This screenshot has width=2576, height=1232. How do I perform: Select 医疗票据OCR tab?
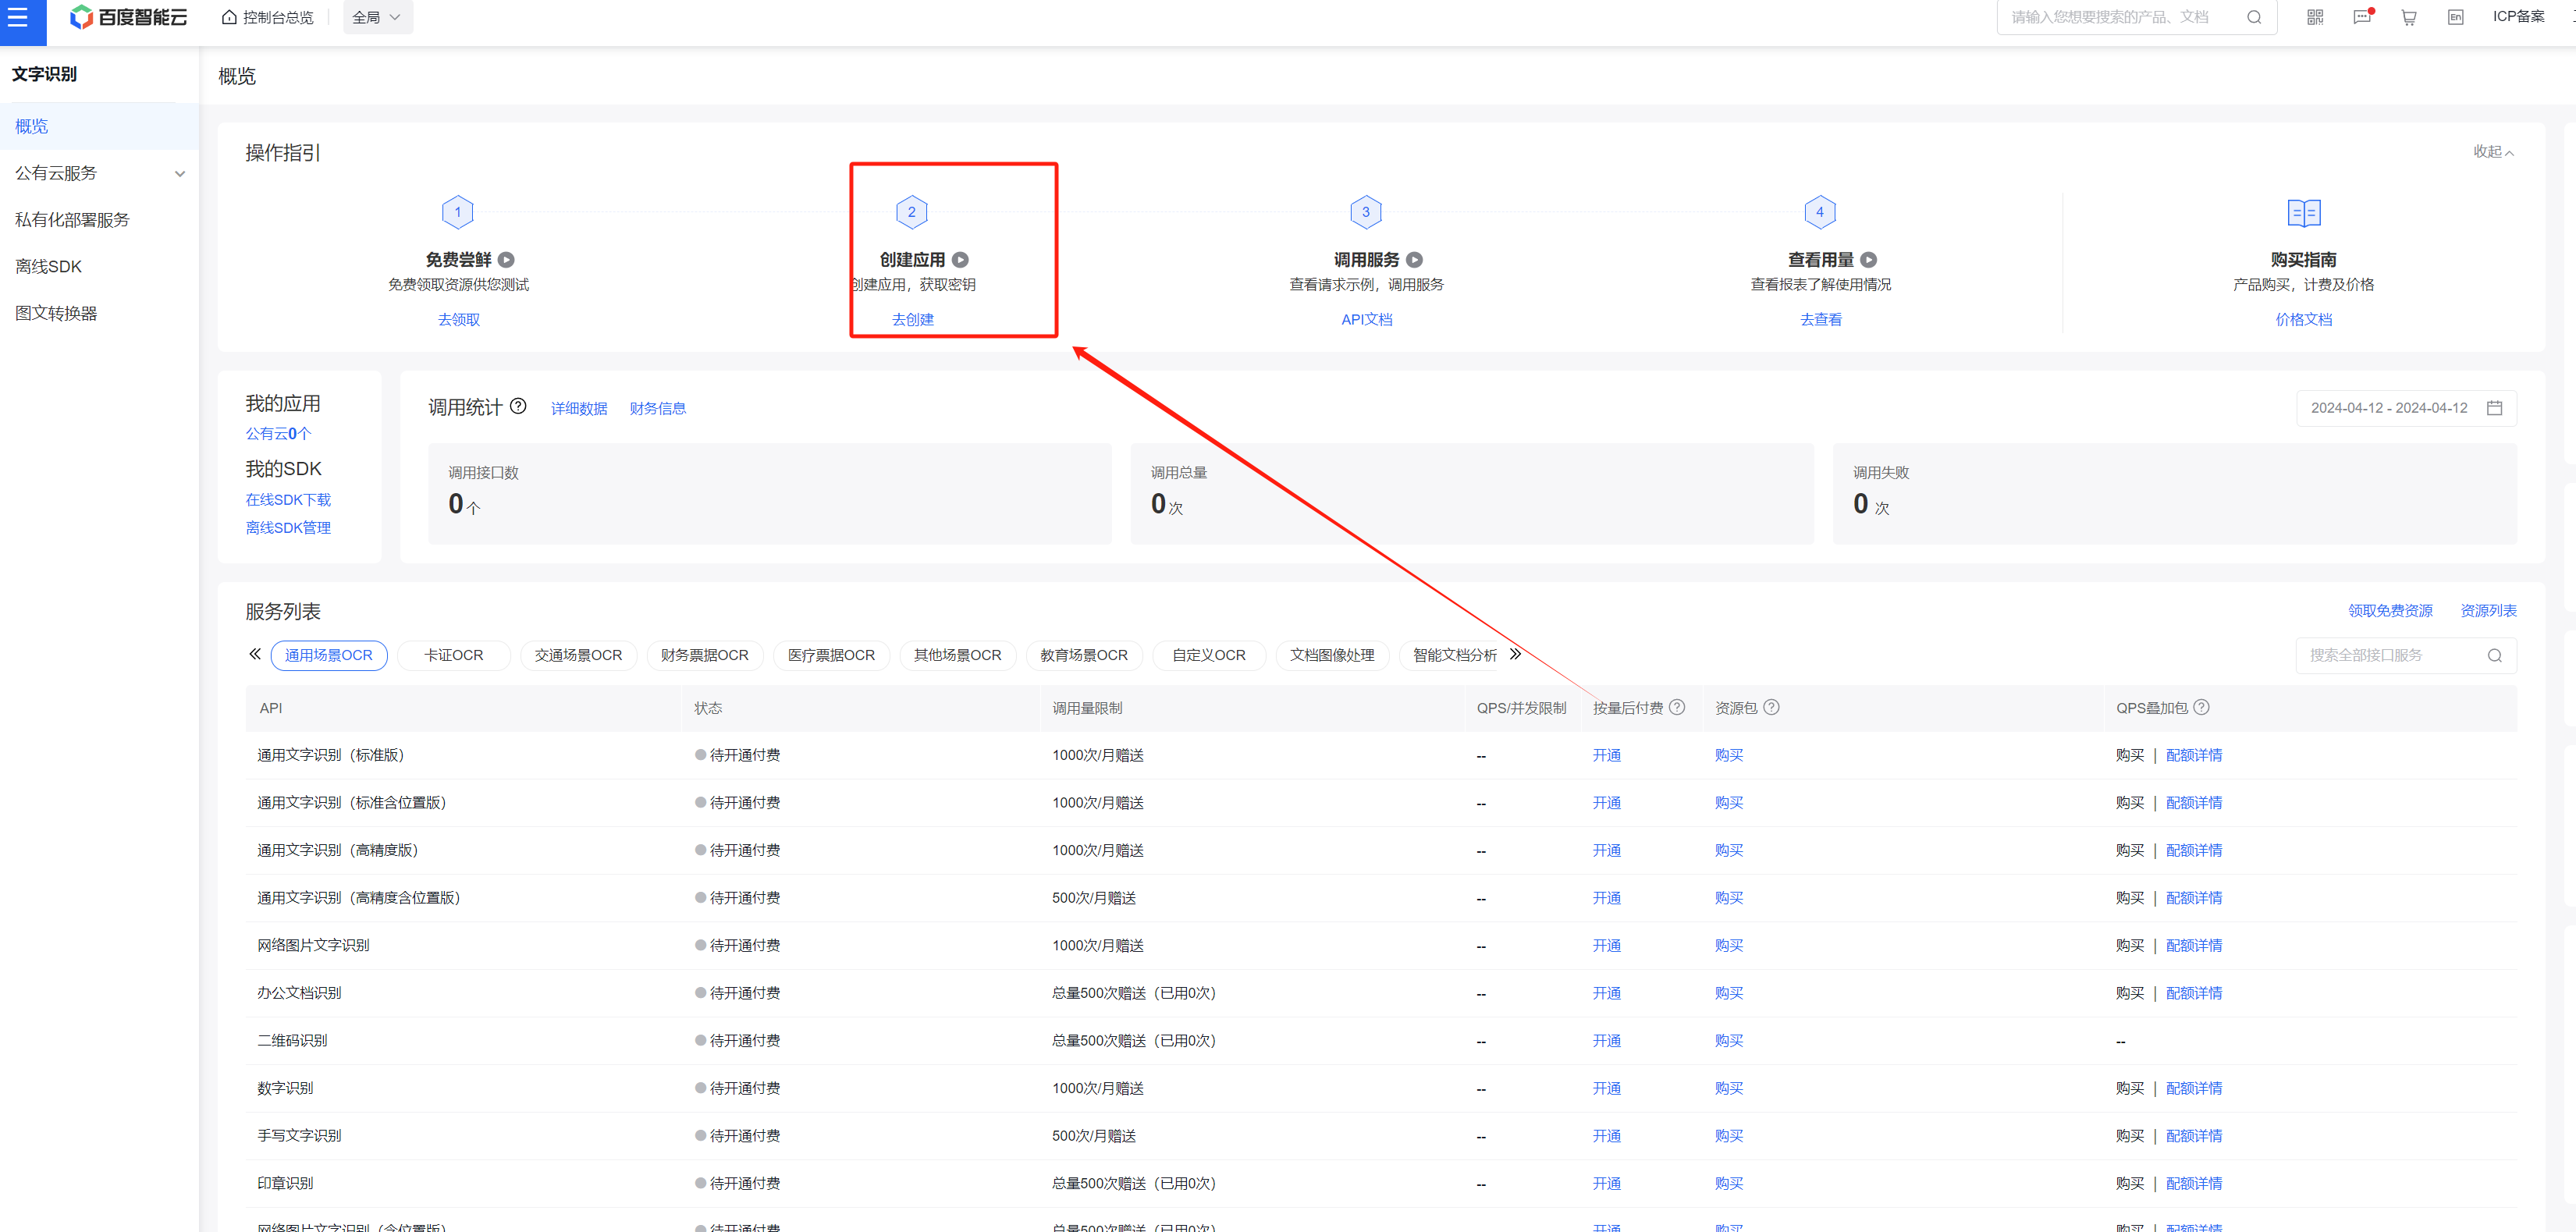click(x=831, y=656)
